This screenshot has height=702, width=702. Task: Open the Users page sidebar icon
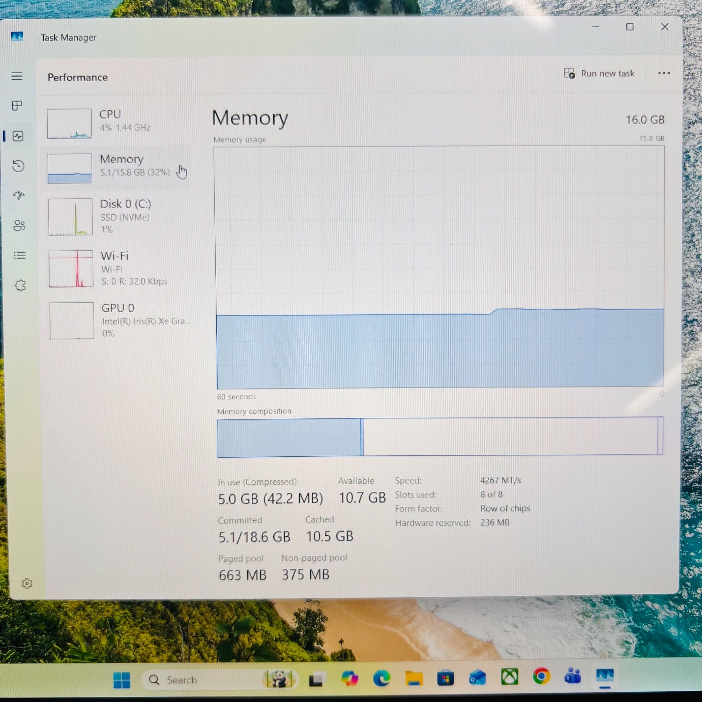pyautogui.click(x=19, y=226)
